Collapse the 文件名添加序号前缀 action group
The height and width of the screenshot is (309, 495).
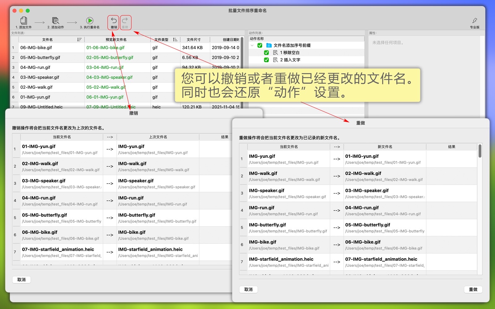(252, 45)
